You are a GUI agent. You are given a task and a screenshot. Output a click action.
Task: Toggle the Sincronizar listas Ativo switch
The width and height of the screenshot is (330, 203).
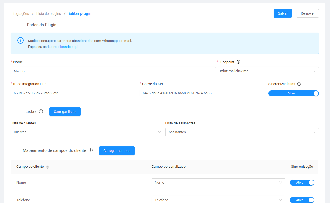click(294, 93)
